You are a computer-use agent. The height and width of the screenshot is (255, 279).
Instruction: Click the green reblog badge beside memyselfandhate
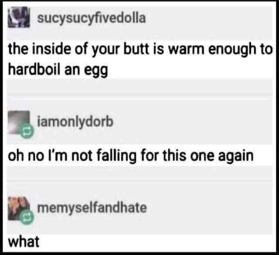pos(27,217)
